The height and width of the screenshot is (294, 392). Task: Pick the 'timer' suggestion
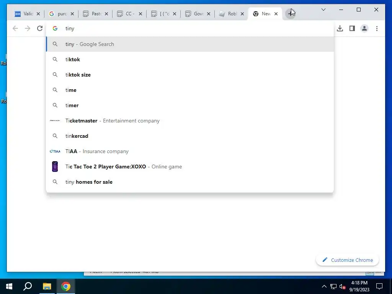point(190,105)
